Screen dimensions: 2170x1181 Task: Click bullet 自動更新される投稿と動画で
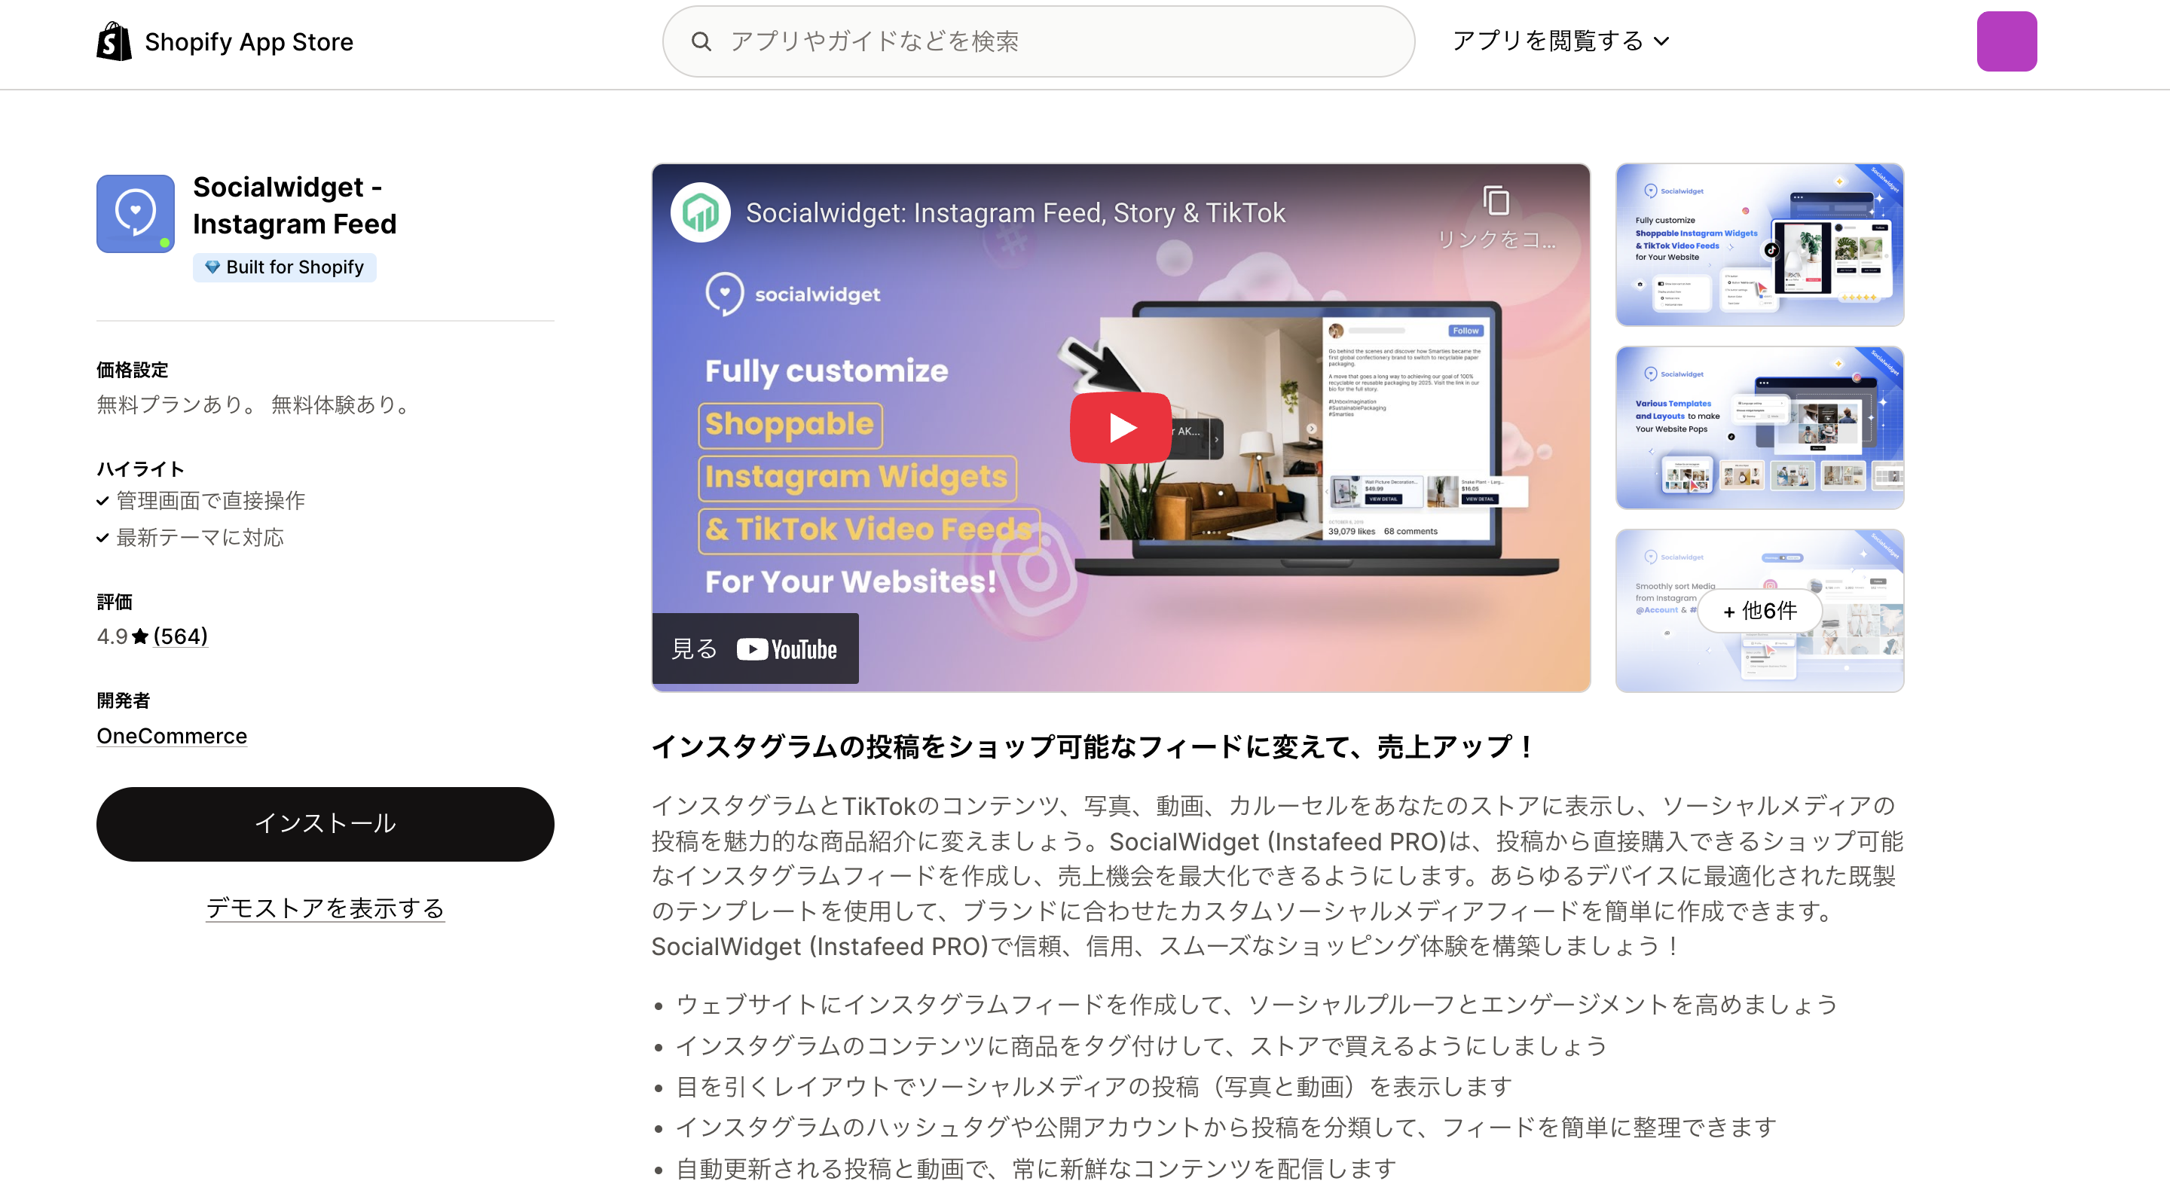click(x=1035, y=1168)
